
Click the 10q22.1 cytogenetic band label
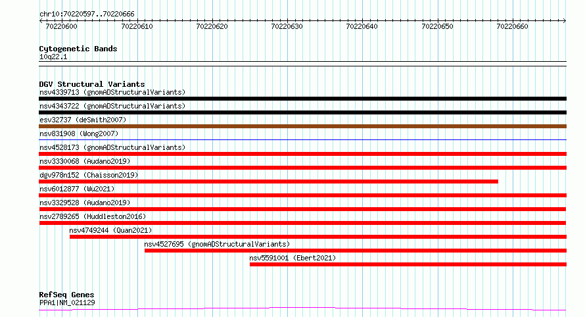(53, 57)
